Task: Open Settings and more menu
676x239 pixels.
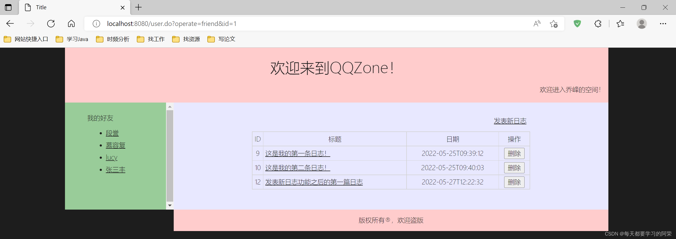Action: point(663,24)
